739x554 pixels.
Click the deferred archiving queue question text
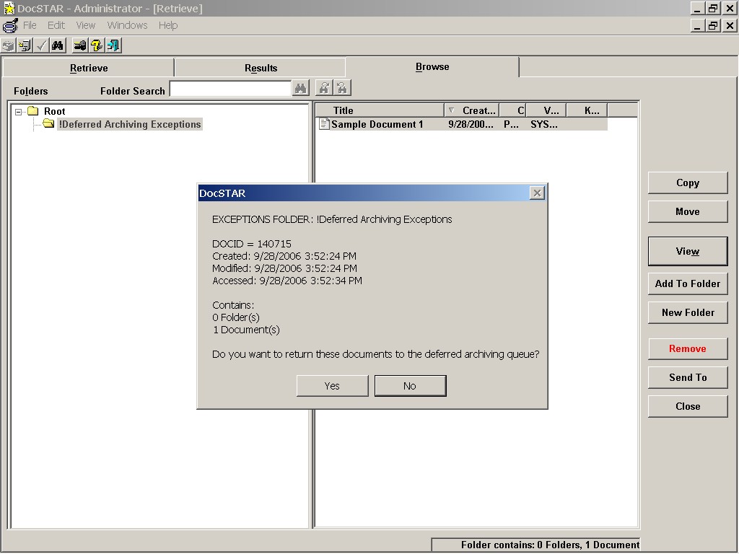tap(375, 353)
